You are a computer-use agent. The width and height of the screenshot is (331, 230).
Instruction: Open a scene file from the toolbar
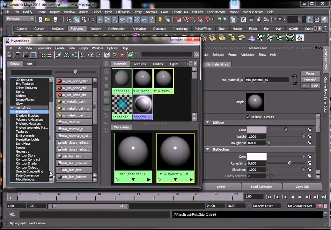tap(48, 20)
